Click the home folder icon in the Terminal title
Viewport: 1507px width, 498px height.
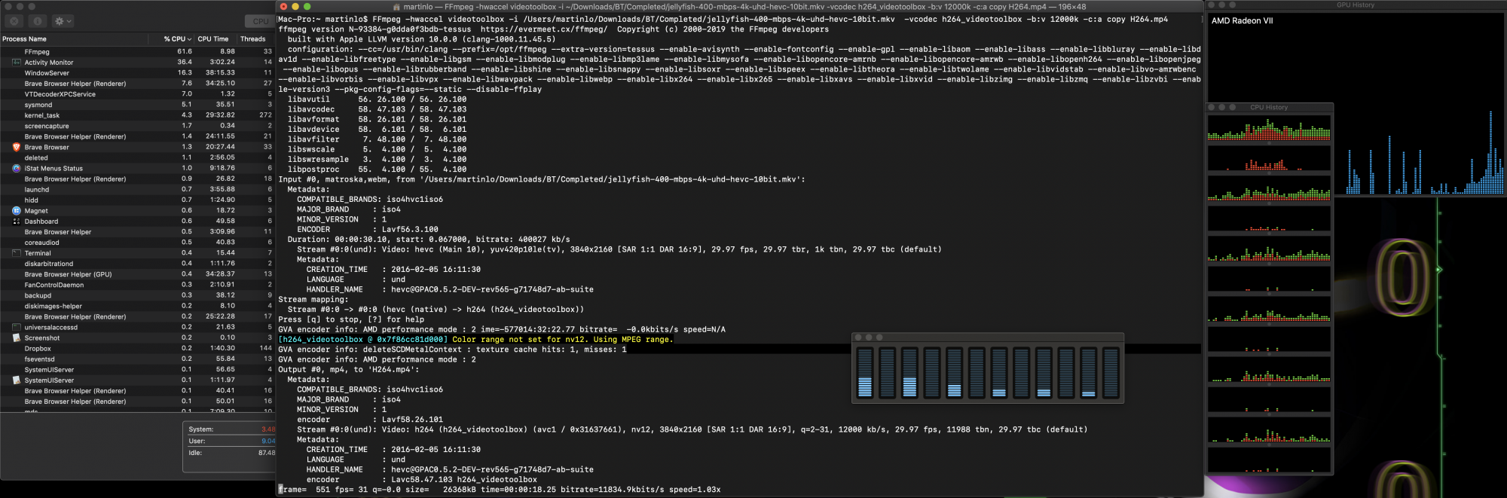pos(396,6)
